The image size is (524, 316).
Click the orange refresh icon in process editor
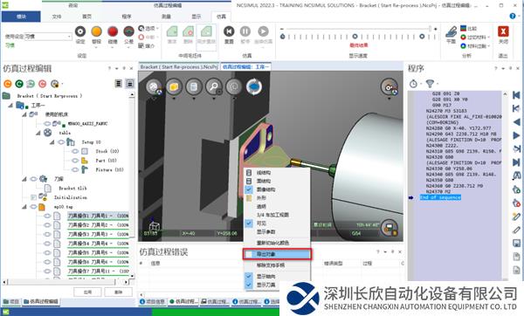pos(7,84)
